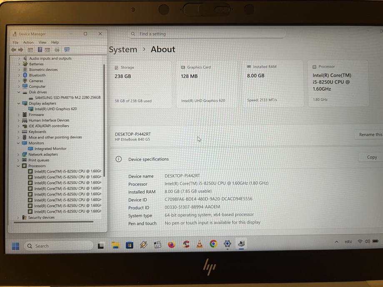Click the Device specifications info icon
383x287 pixels.
coord(118,159)
